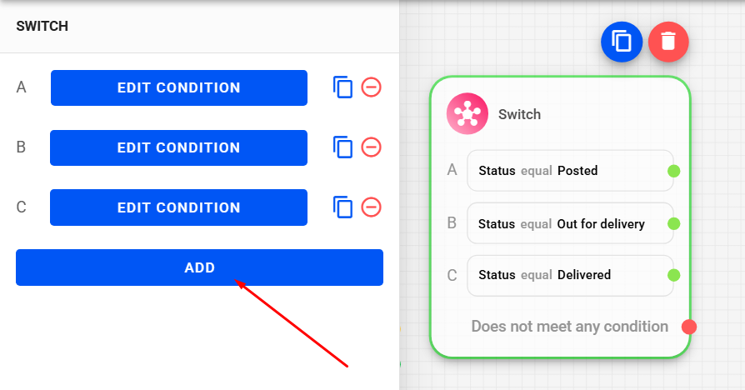The height and width of the screenshot is (390, 745).
Task: Duplicate condition B using its copy icon
Action: pos(342,147)
